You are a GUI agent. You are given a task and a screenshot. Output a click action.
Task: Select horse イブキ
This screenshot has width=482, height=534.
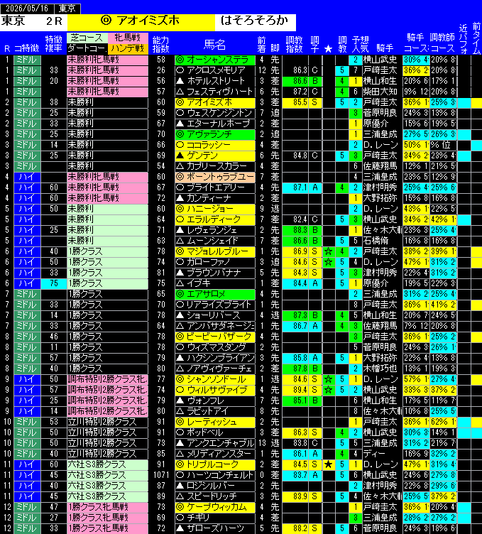215,283
